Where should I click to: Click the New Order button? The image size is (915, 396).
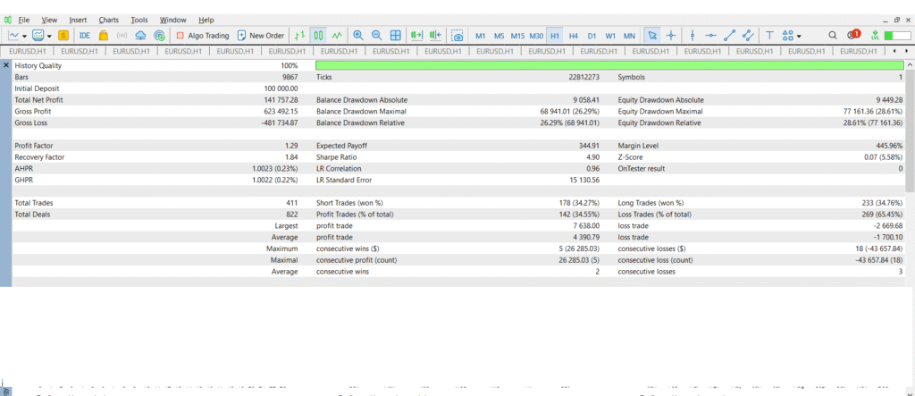[x=260, y=36]
